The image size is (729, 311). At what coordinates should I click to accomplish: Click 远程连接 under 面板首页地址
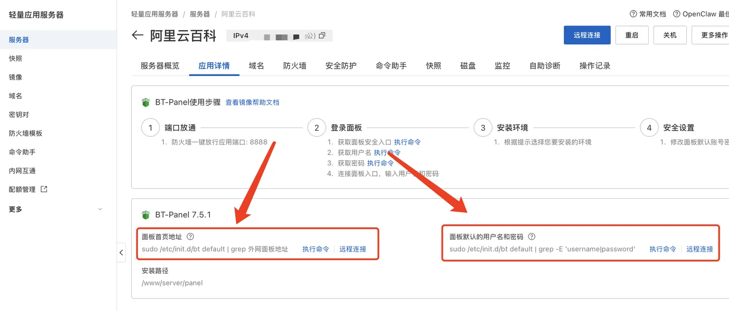353,249
